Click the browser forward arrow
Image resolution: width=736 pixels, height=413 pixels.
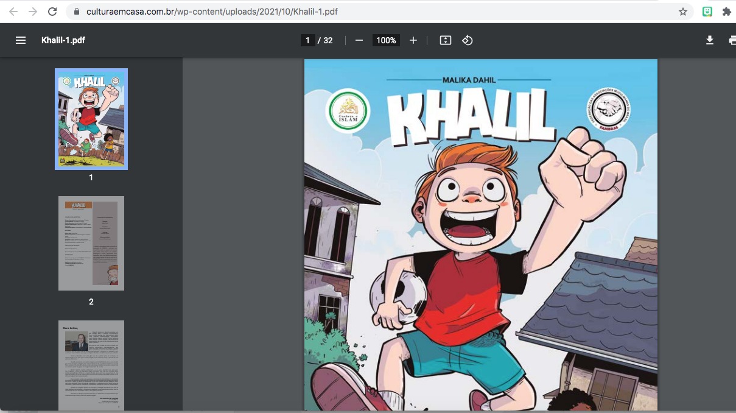(33, 12)
